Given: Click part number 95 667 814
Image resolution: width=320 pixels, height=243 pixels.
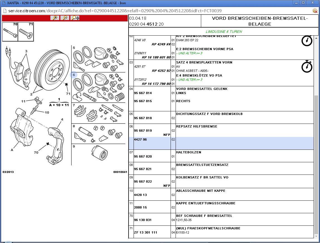Looking at the screenshot, I should 143,93.
